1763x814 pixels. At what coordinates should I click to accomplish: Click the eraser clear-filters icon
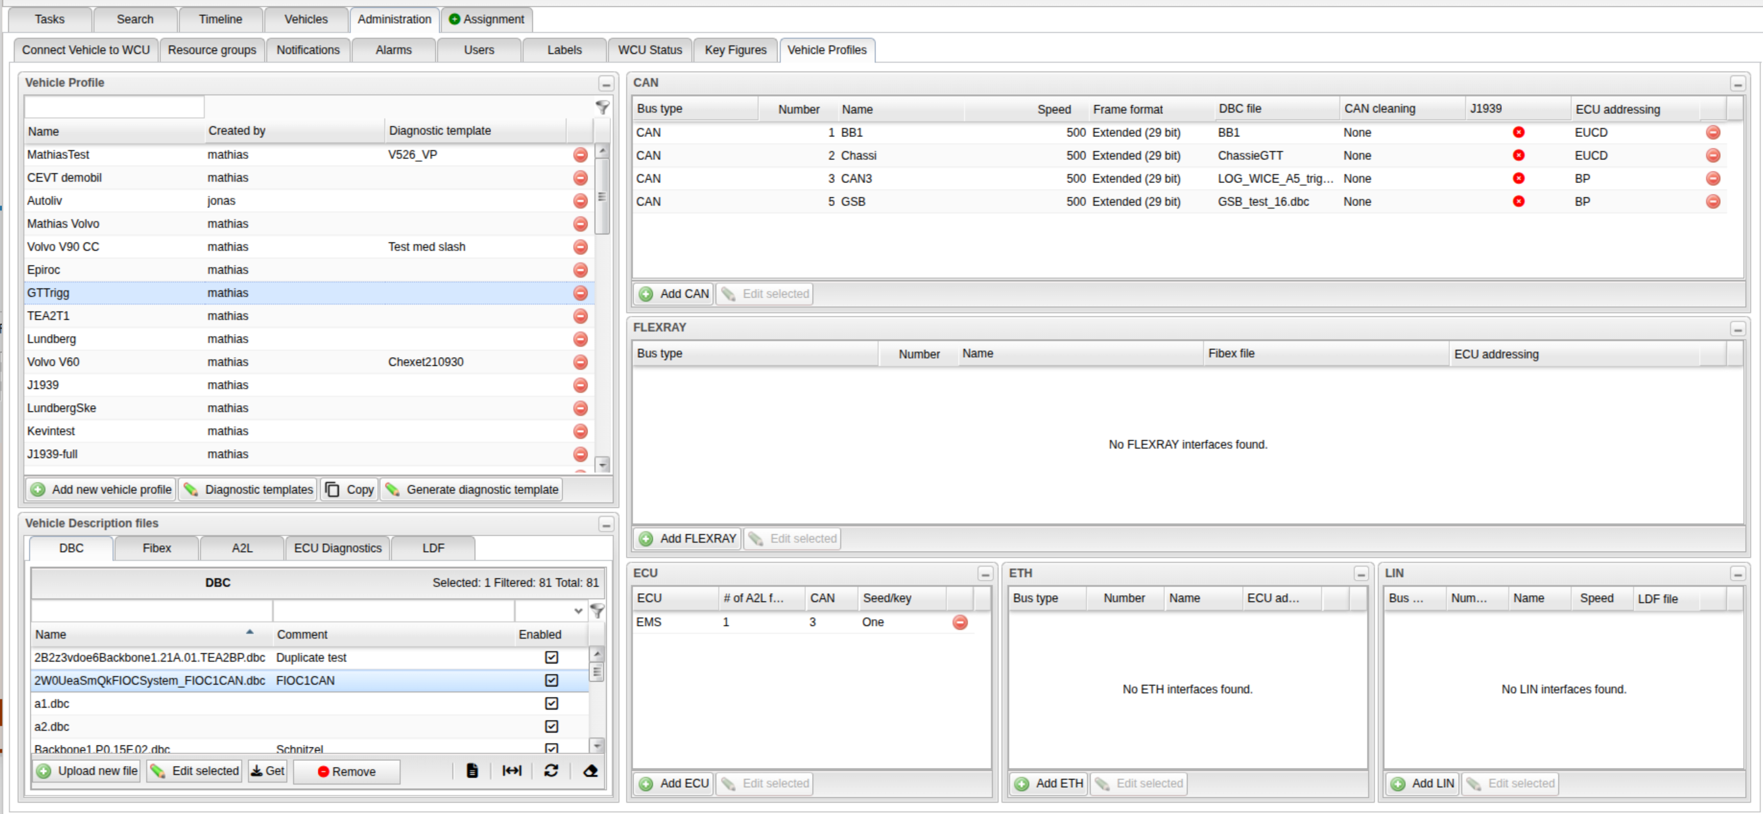point(591,771)
